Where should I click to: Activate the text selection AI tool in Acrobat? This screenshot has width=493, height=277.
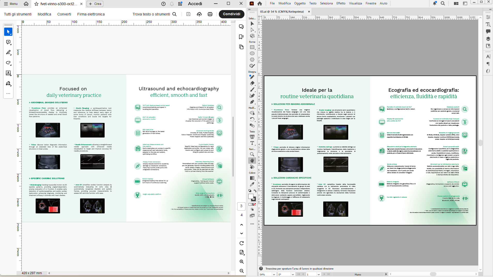[8, 73]
